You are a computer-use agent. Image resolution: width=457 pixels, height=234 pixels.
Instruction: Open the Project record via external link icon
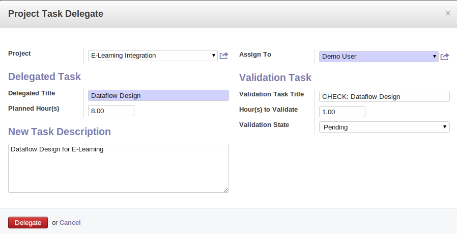(224, 56)
